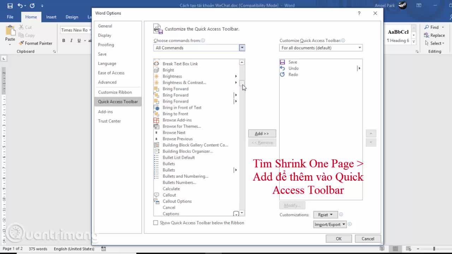This screenshot has width=452, height=254.
Task: Click the Find magnifier in the Editing group
Action: (427, 27)
